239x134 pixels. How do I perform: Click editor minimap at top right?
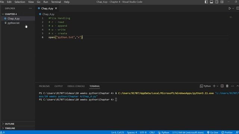231,17
